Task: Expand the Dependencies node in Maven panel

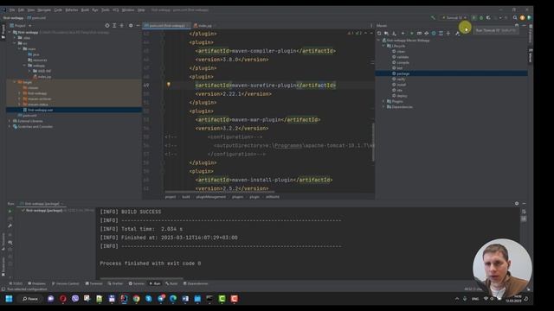Action: (x=383, y=107)
